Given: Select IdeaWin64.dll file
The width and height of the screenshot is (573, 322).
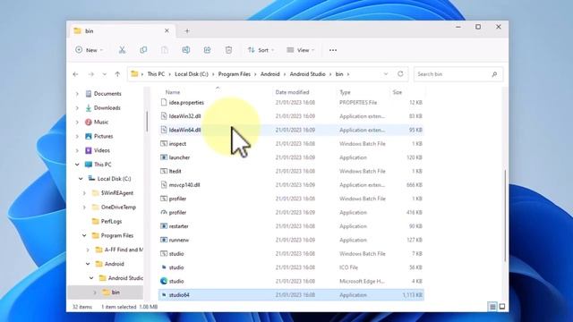Looking at the screenshot, I should [x=291, y=130].
